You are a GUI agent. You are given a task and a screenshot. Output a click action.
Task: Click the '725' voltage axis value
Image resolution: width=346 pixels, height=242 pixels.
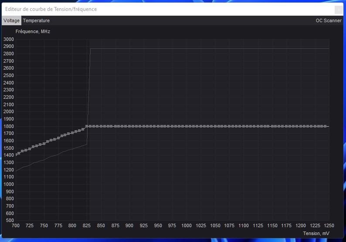coord(30,226)
